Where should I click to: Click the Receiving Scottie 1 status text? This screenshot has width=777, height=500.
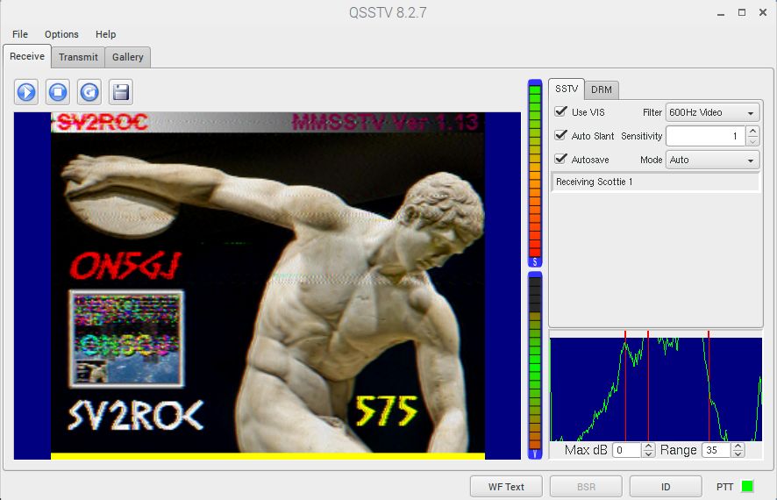coord(594,182)
